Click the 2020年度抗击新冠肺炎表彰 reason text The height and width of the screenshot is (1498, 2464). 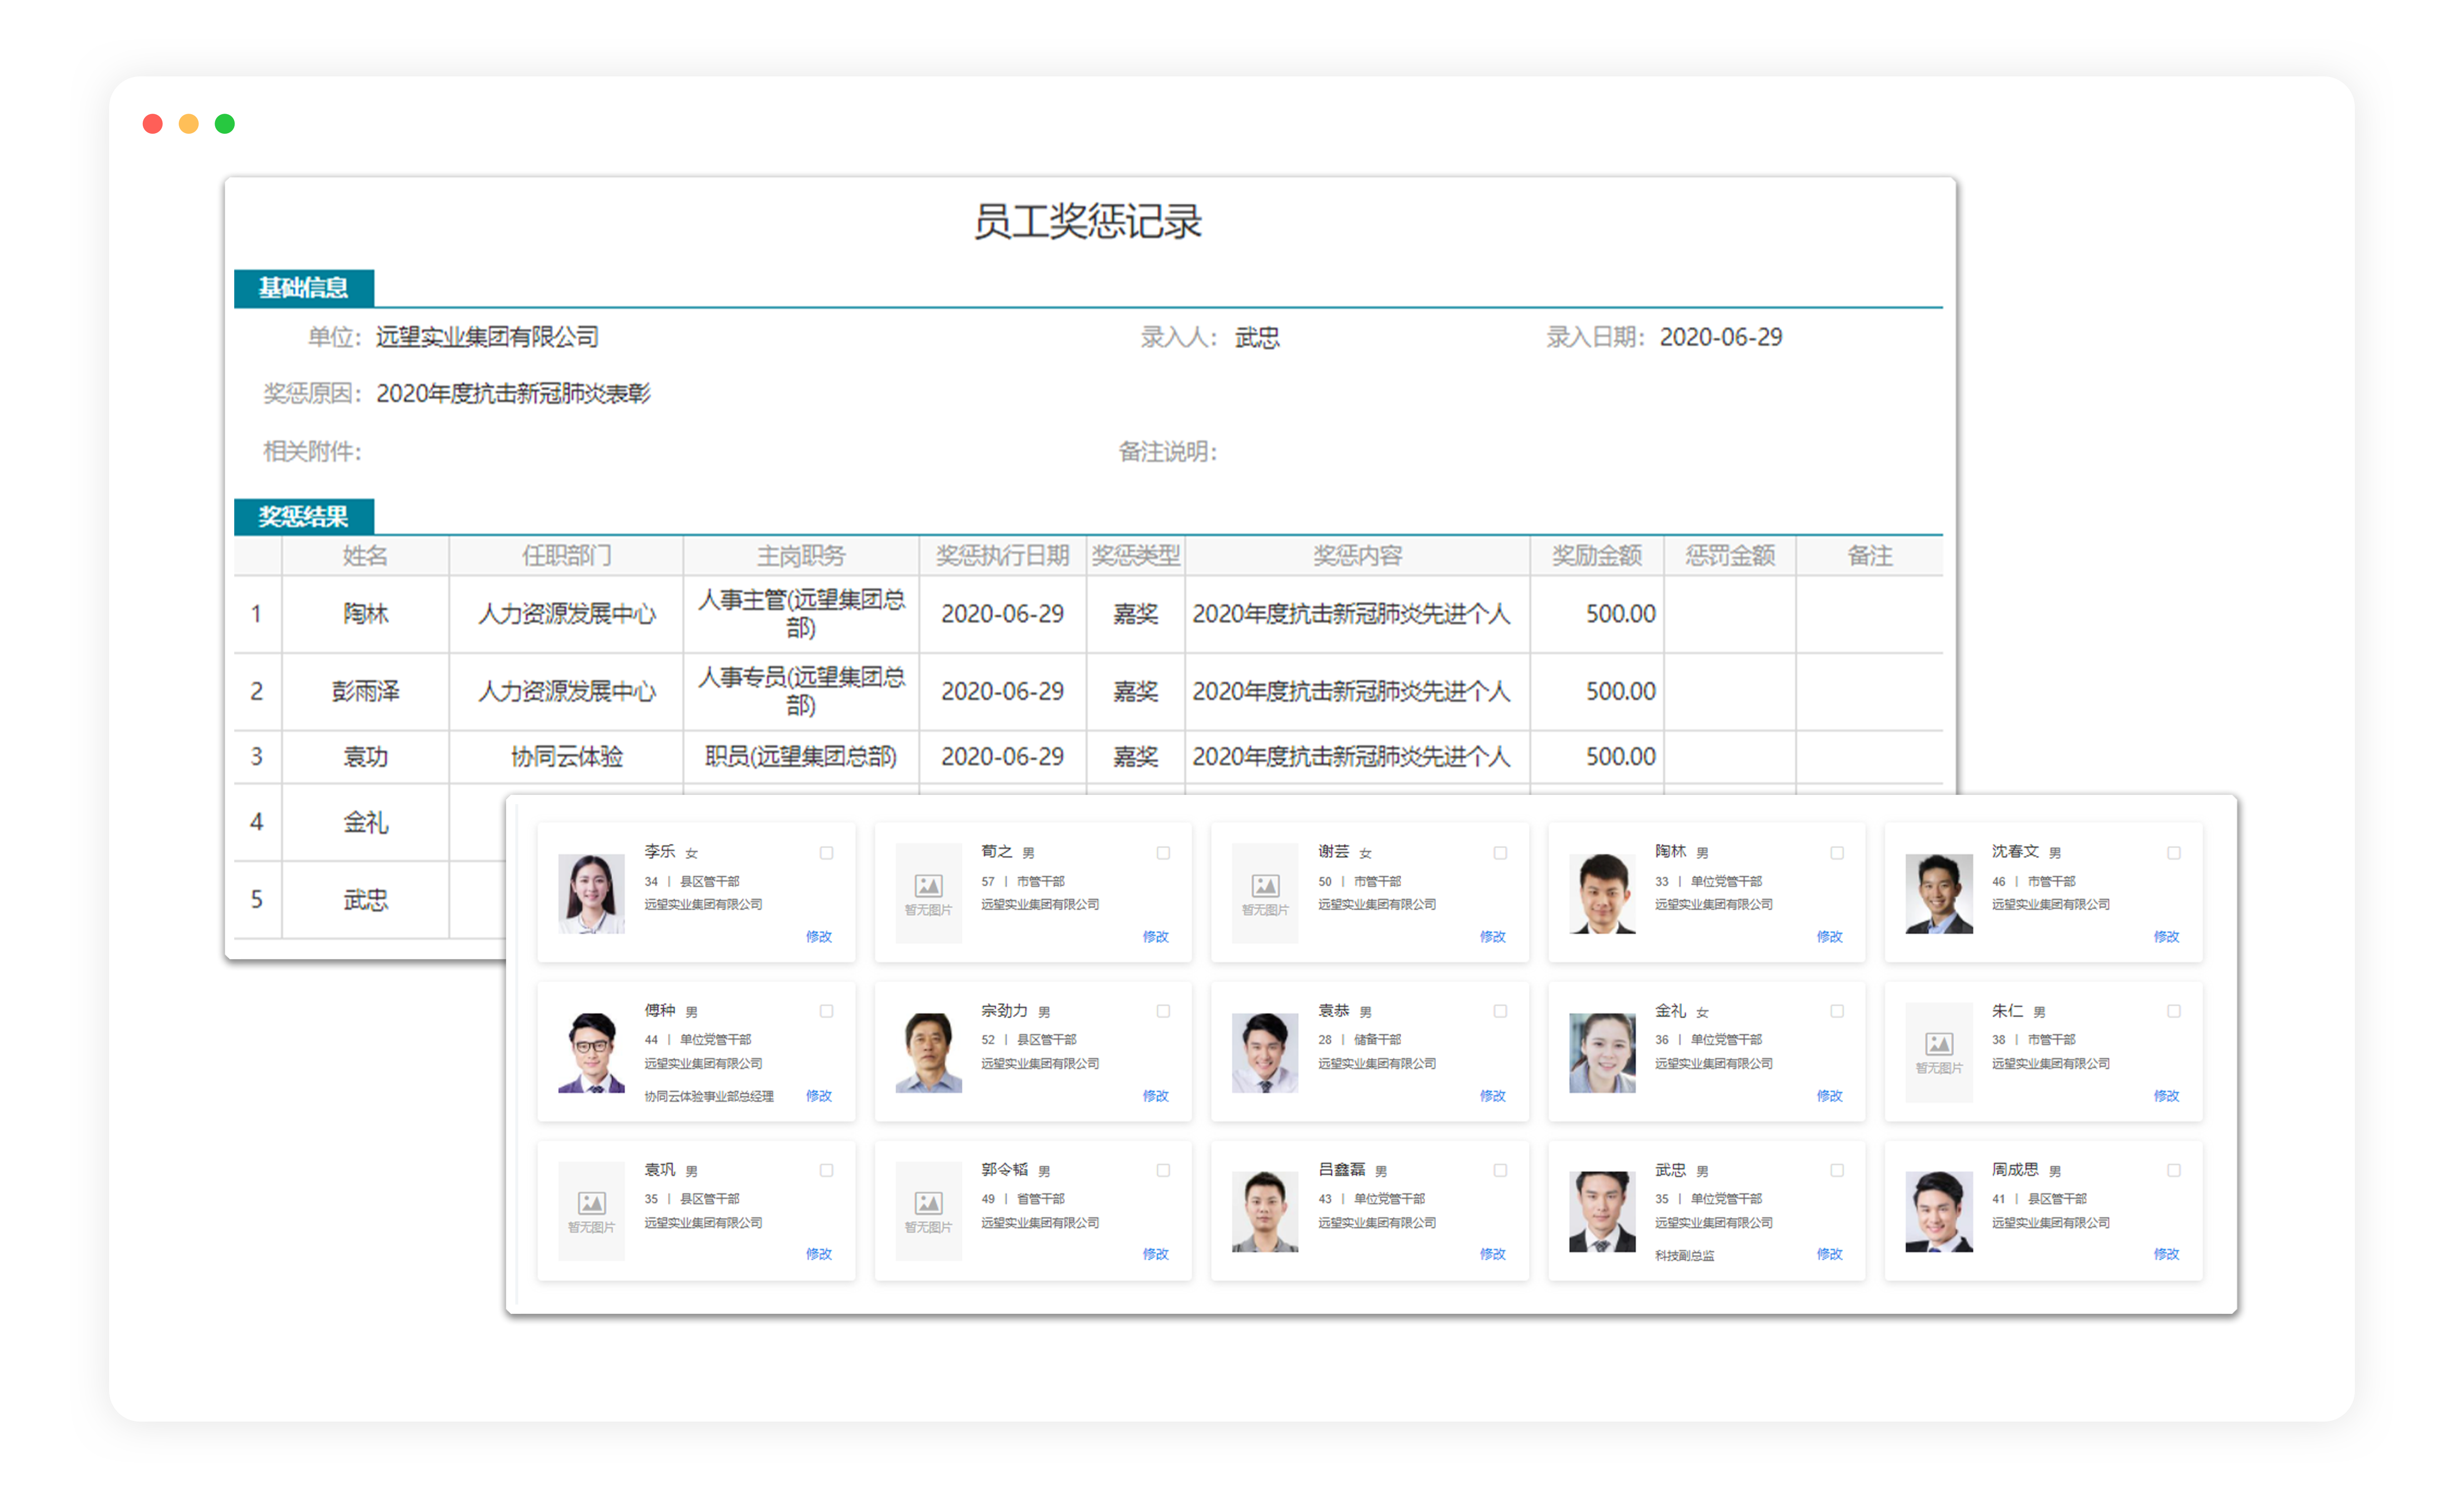coord(513,394)
